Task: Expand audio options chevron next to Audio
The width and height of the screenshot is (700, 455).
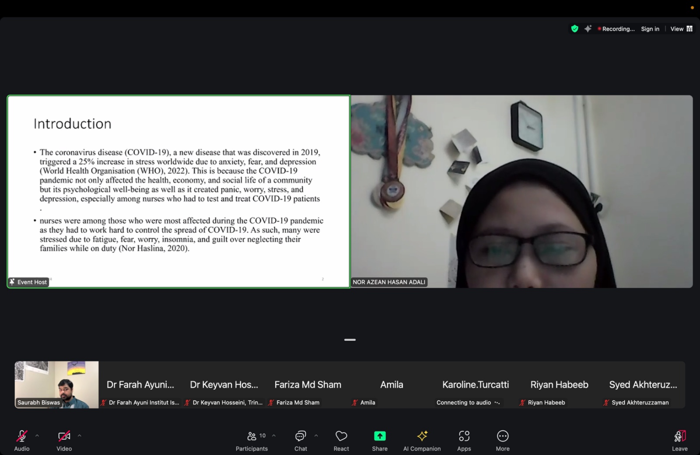Action: (37, 436)
